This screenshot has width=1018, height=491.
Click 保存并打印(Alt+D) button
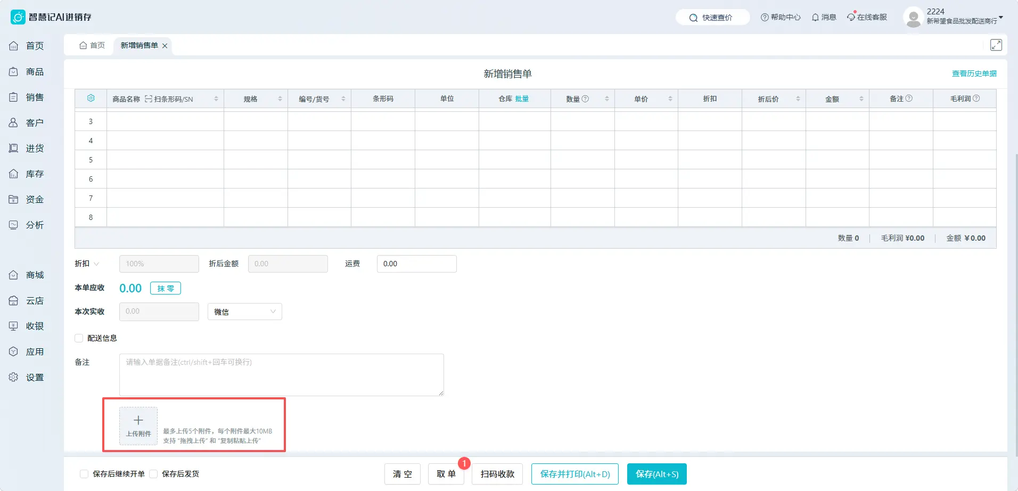click(575, 474)
